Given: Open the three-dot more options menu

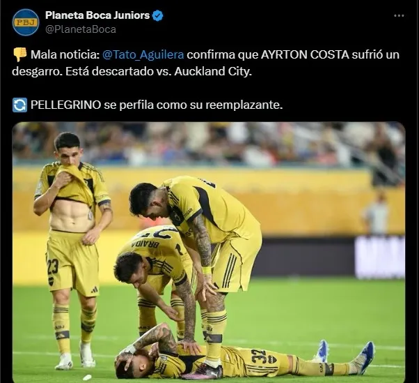Looking at the screenshot, I should point(399,16).
